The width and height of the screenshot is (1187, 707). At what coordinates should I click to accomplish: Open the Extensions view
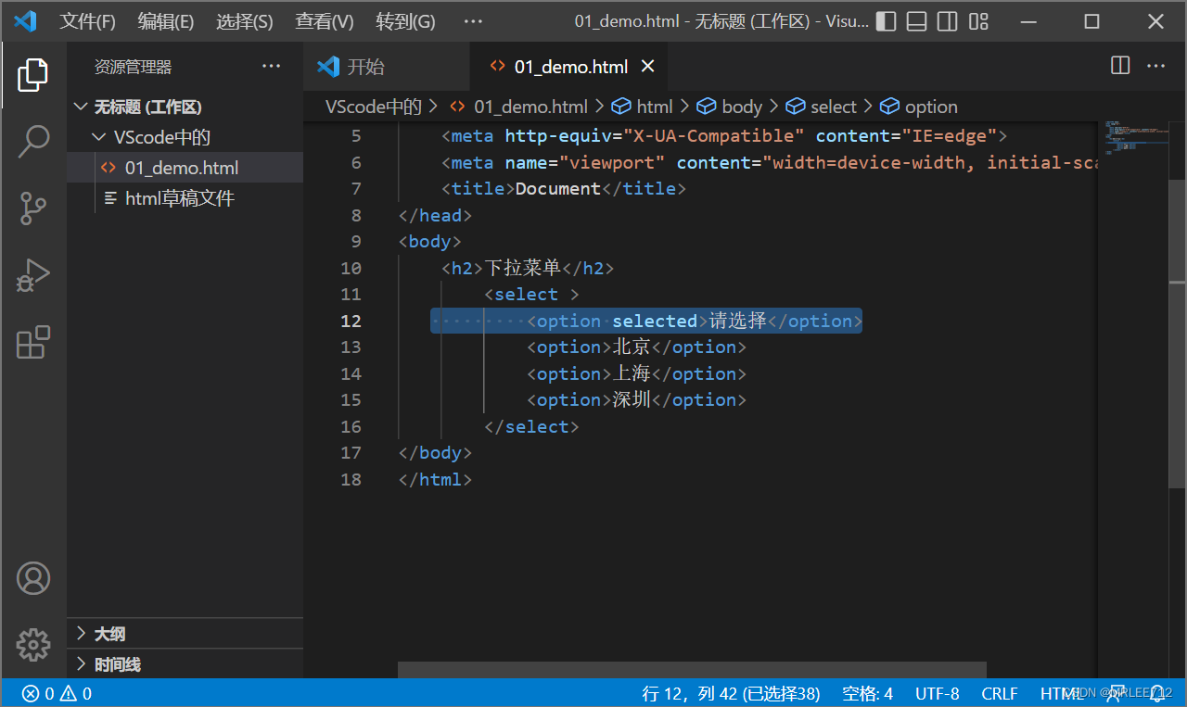pyautogui.click(x=33, y=342)
